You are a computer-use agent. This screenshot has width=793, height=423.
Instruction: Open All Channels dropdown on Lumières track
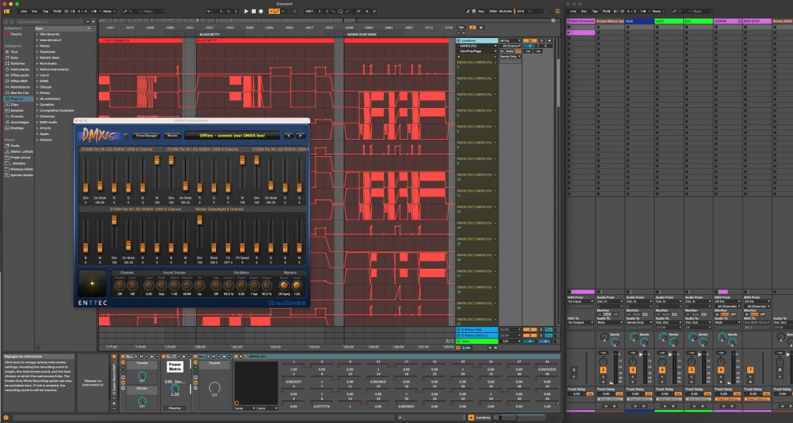[x=510, y=46]
